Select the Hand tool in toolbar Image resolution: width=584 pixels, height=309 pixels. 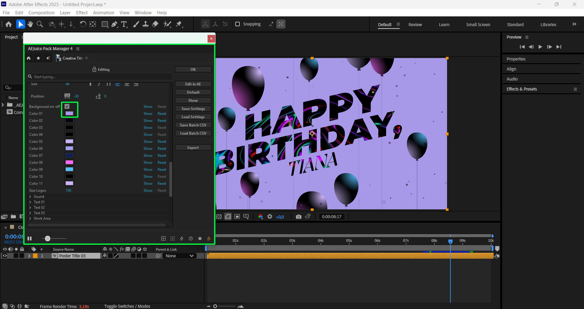(x=30, y=24)
